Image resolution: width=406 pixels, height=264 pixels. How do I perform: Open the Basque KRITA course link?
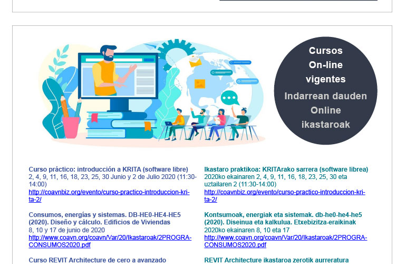pyautogui.click(x=285, y=196)
